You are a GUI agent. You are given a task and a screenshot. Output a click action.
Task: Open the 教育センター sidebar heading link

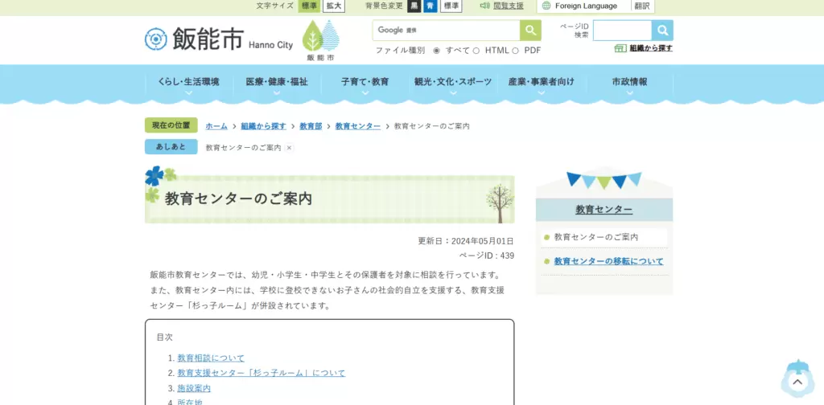(x=604, y=209)
